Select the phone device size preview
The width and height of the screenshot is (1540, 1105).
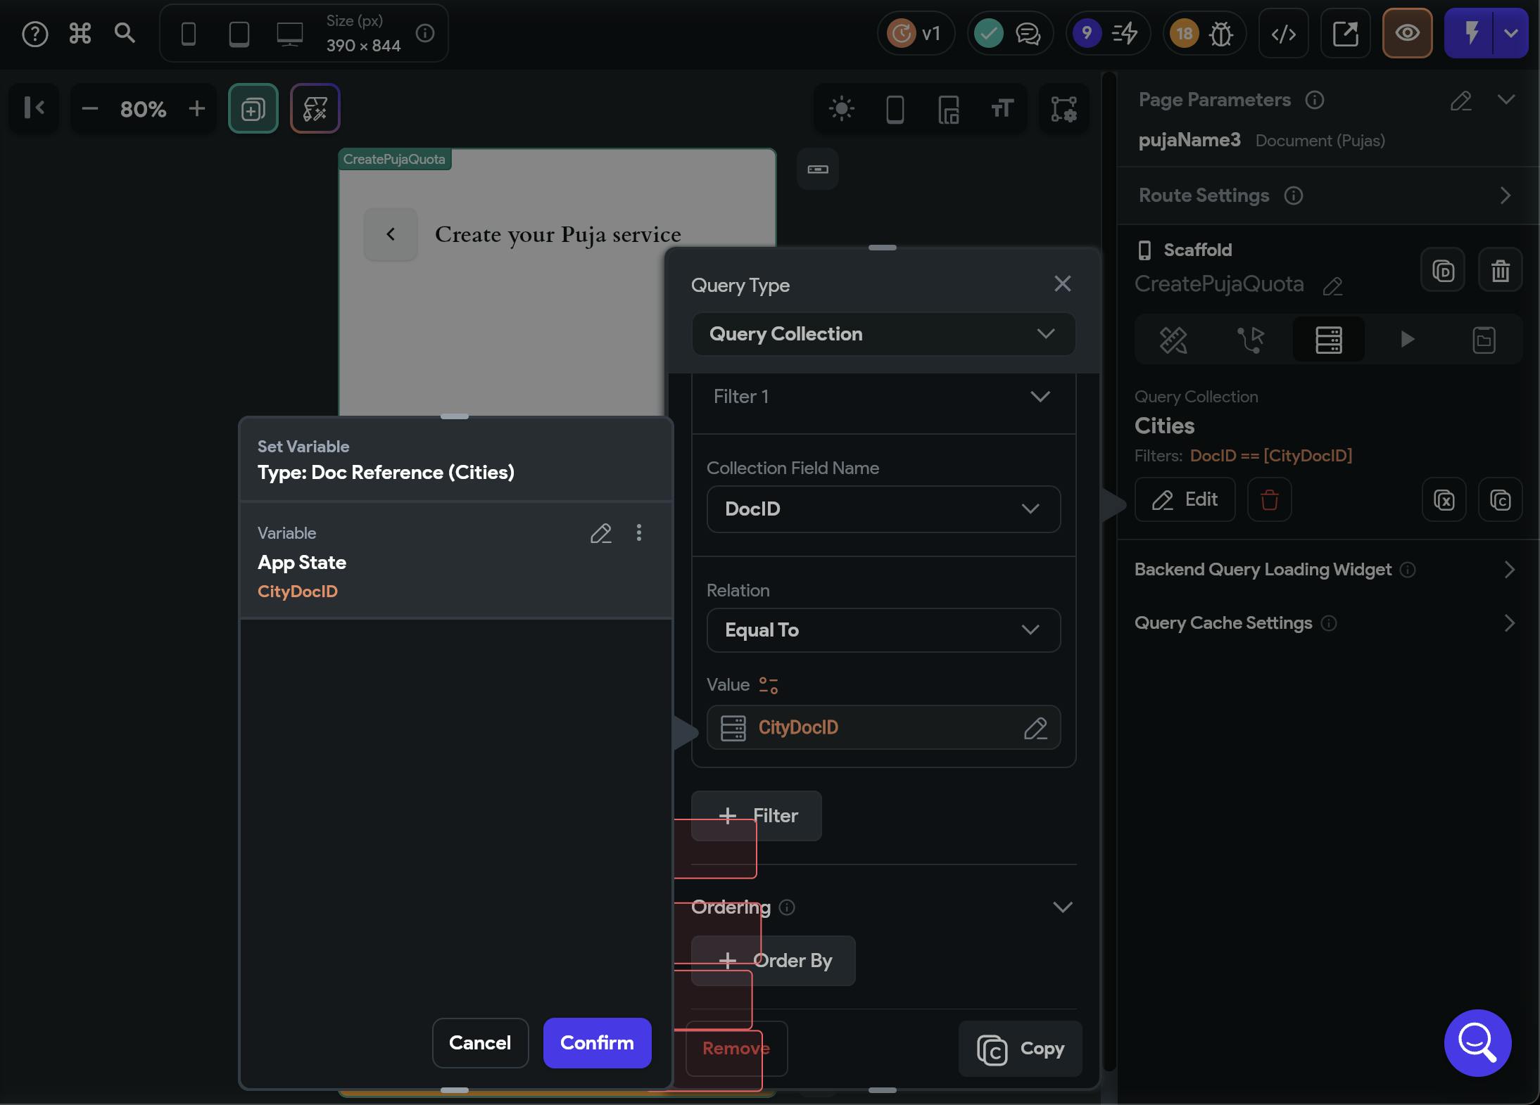pos(189,33)
